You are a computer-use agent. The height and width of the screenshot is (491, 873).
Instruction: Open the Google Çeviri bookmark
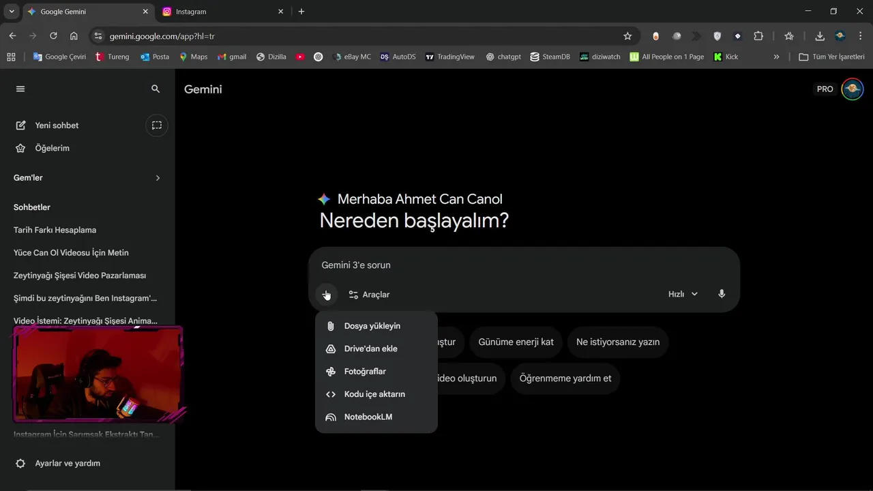pos(59,57)
